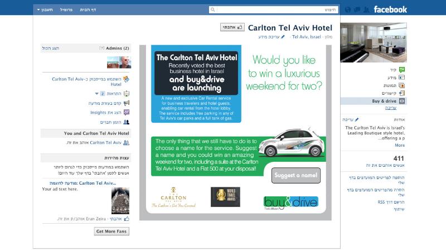Image resolution: width=446 pixels, height=251 pixels.
Task: Click the green Wall tab icon
Action: tap(401, 70)
